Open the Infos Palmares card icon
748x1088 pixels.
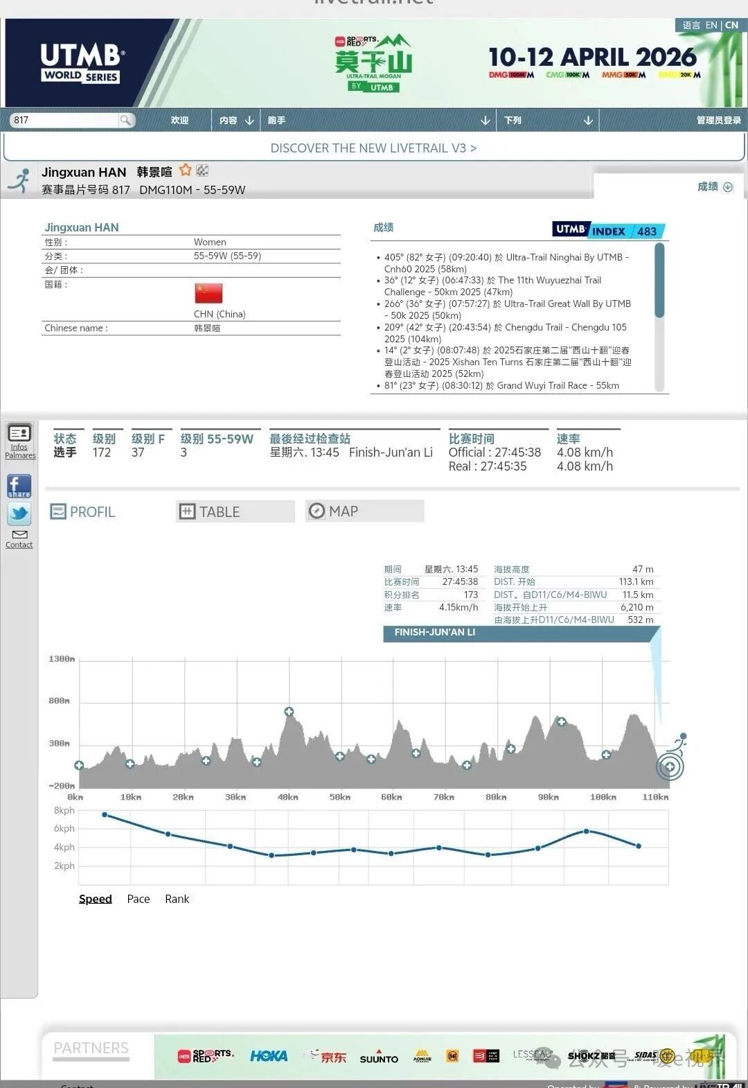click(x=19, y=434)
